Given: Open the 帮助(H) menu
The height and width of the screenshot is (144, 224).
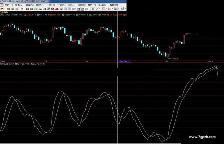Looking at the screenshot, I should [x=114, y=5].
